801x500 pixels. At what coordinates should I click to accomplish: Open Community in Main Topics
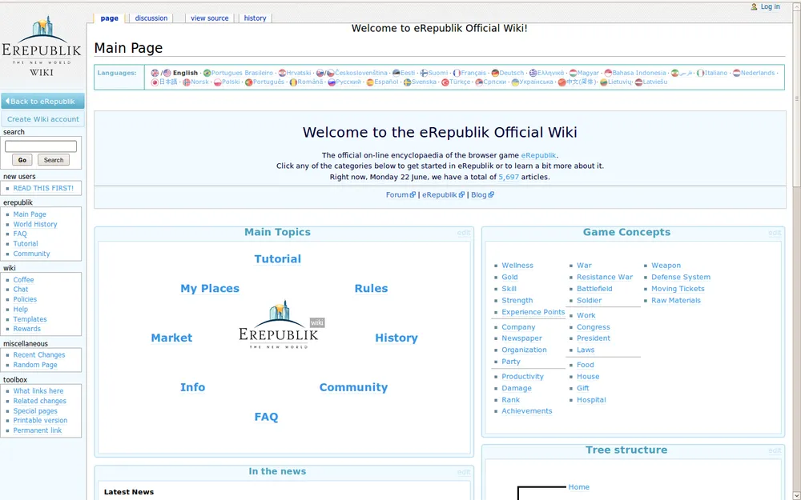pyautogui.click(x=353, y=387)
